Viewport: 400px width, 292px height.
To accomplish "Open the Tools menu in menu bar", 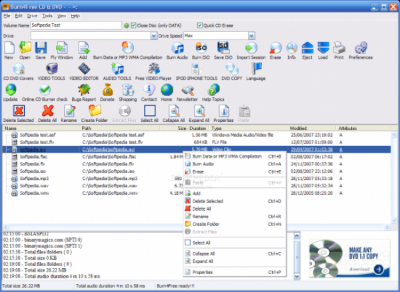I will 47,15.
